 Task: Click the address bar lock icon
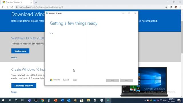17,7
